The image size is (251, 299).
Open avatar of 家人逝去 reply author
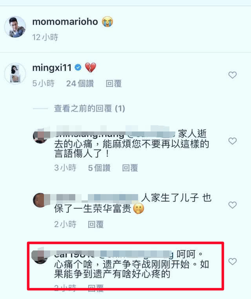click(40, 136)
